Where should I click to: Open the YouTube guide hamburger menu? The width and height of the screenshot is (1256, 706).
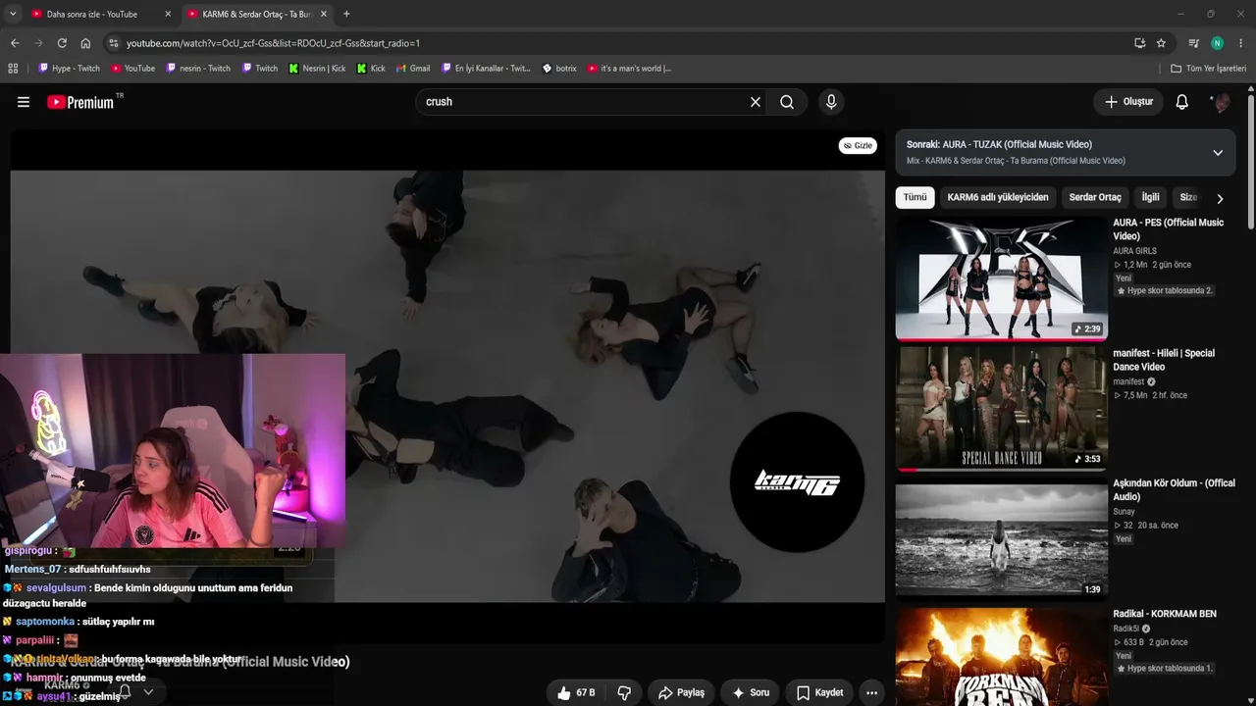(24, 102)
